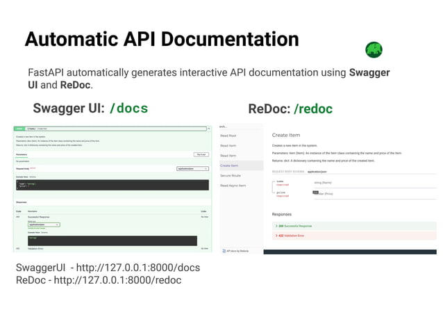Click the Redocly logo icon in sidebar footer
The image size is (443, 333).
click(x=224, y=251)
